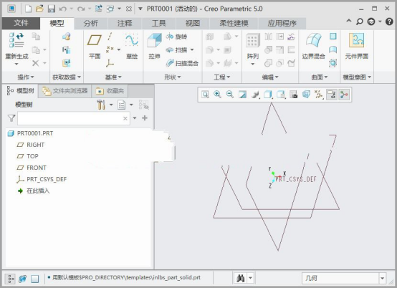Open saved view orientations
The image size is (397, 288).
(281, 95)
